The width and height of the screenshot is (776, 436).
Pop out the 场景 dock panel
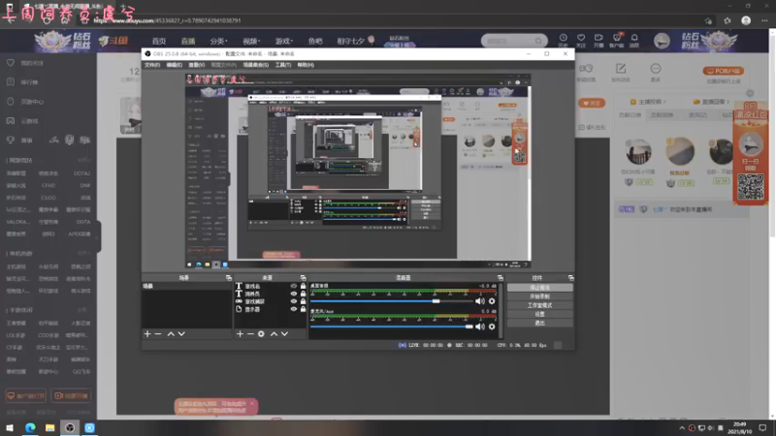click(229, 278)
